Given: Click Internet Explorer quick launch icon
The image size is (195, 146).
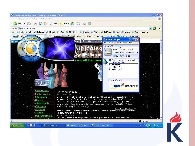Looking at the screenshot, I should point(28,125).
